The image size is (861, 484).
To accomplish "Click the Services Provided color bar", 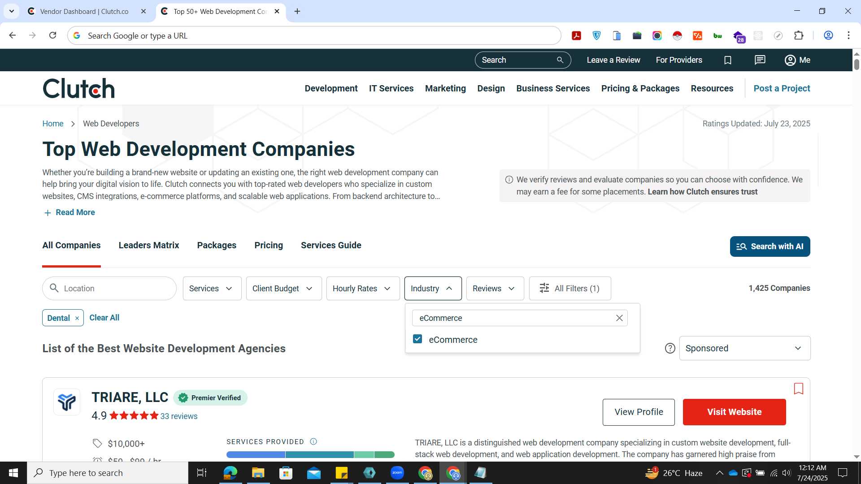I will pyautogui.click(x=310, y=454).
